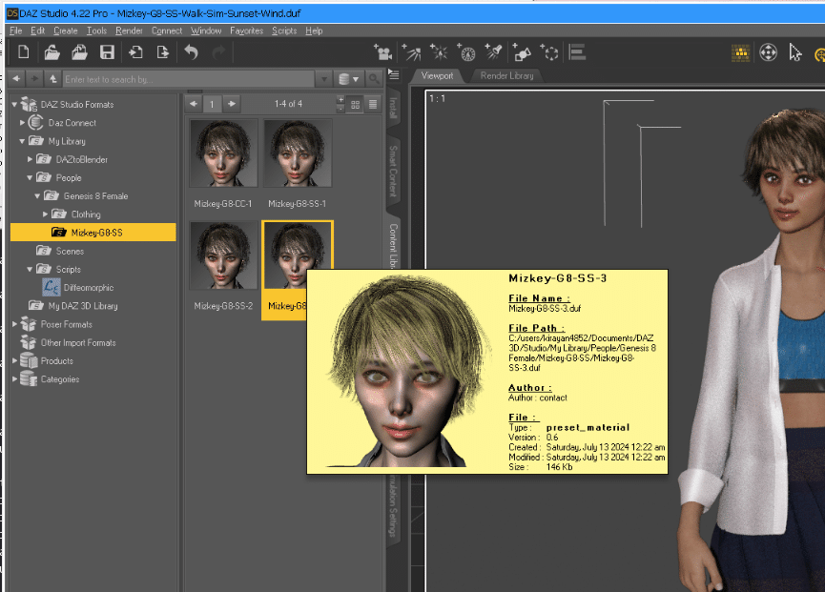Open the database filter dropdown

pos(349,79)
